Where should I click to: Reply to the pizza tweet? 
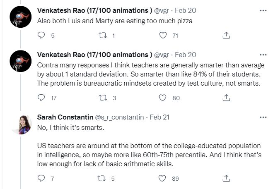(41, 36)
